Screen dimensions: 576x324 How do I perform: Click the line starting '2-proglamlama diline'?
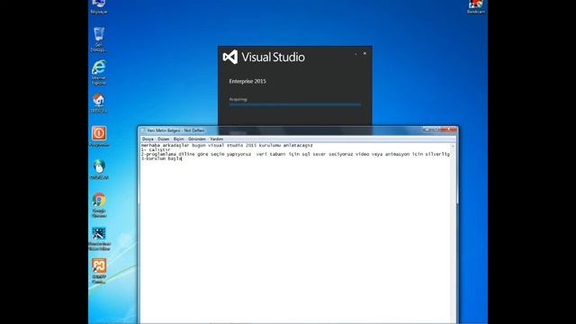[x=295, y=154]
